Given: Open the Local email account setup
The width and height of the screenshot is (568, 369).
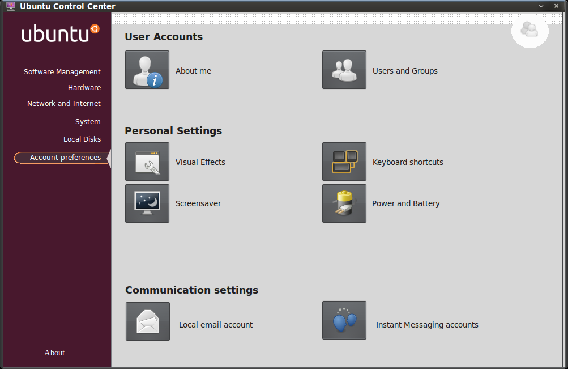Looking at the screenshot, I should 147,320.
